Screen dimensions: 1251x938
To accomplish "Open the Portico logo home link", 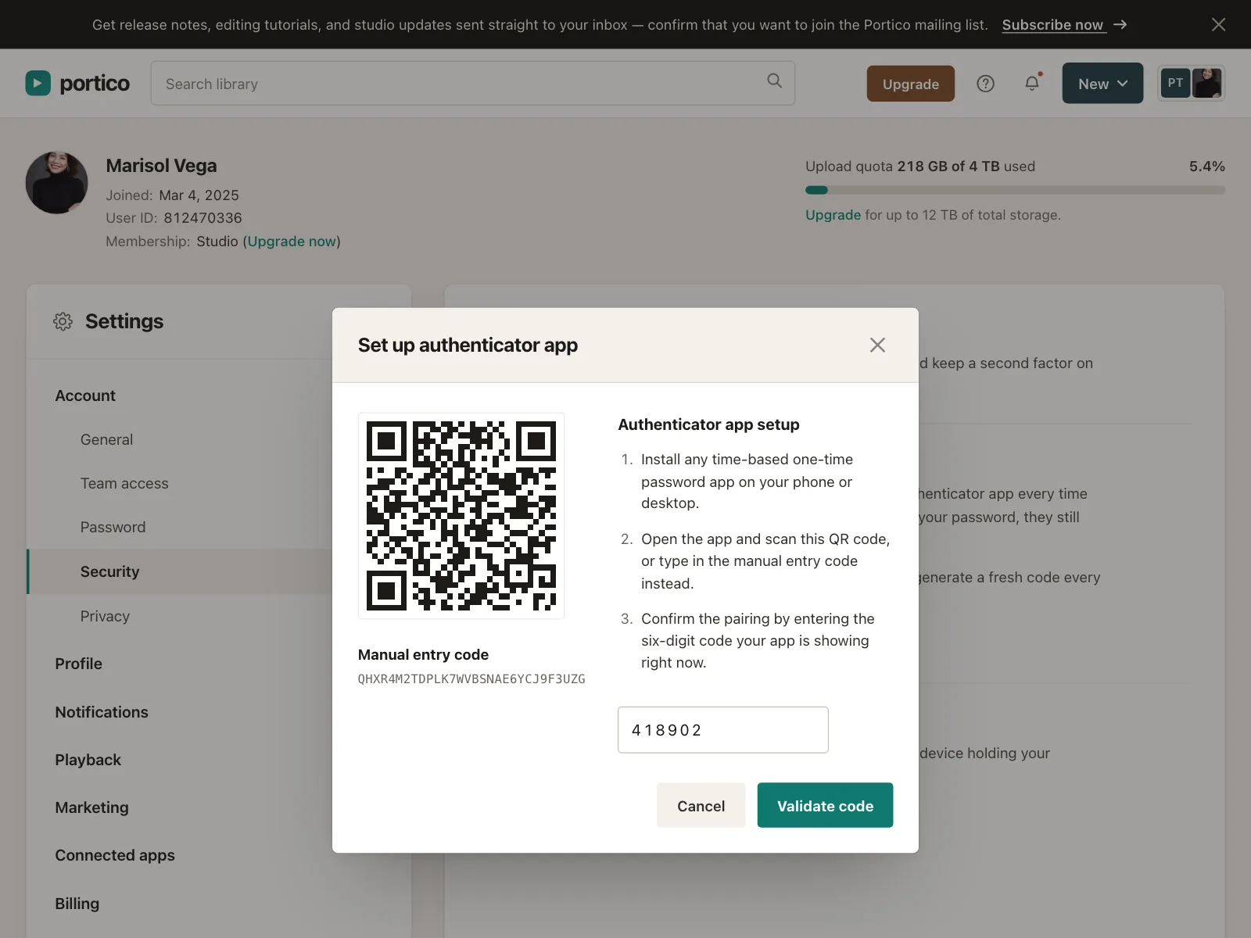I will click(x=77, y=83).
